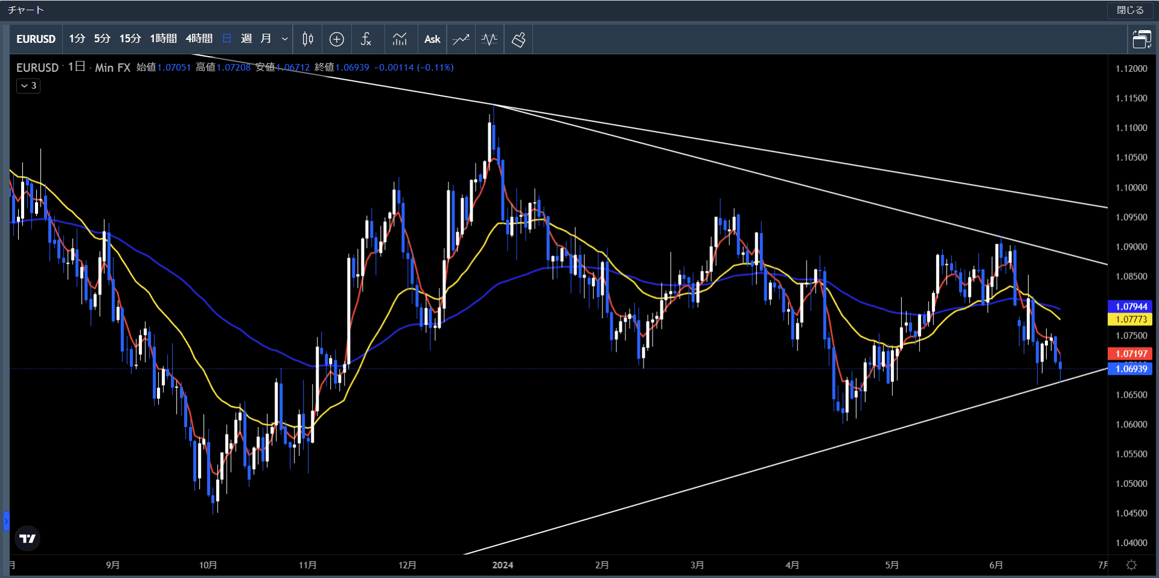This screenshot has width=1159, height=578.
Task: Click the 11月 date axis label
Action: pyautogui.click(x=308, y=565)
